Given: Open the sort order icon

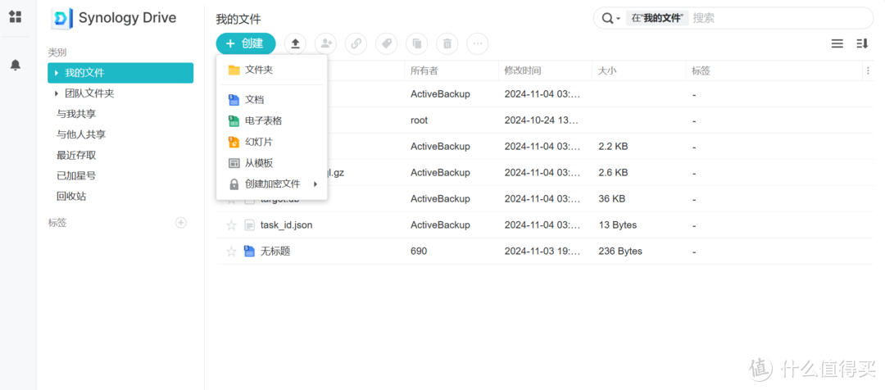Looking at the screenshot, I should (x=862, y=43).
